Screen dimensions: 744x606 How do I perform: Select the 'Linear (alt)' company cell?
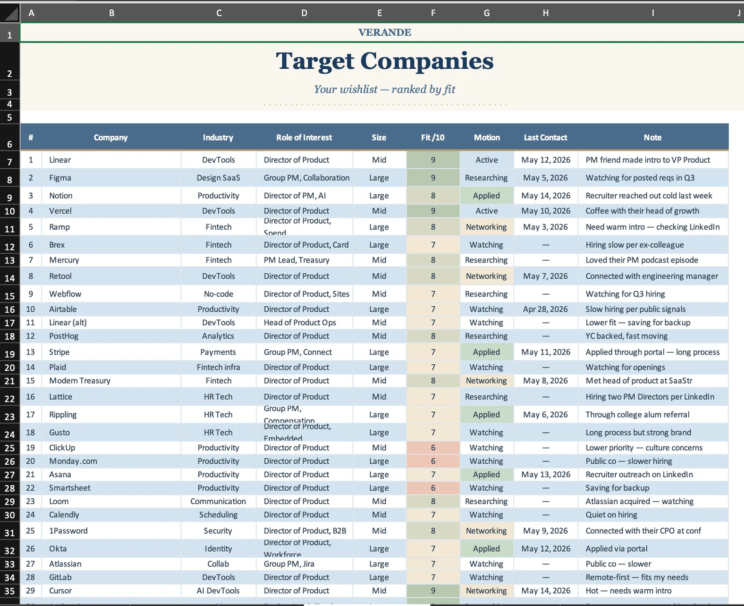tap(111, 323)
